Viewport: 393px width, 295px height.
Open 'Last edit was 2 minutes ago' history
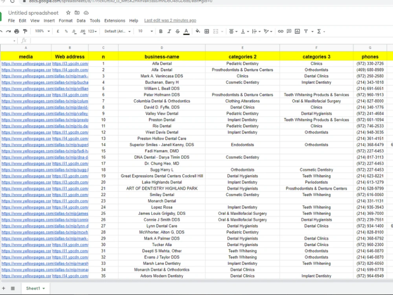[x=170, y=20]
